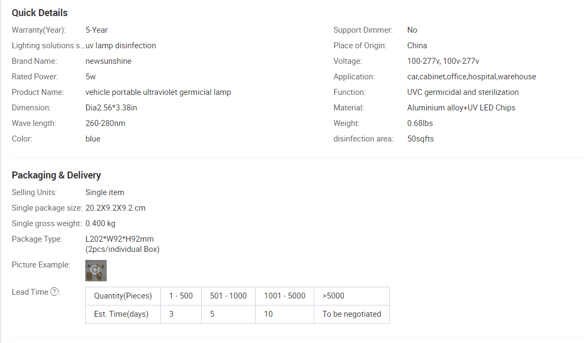Click the Place of Origin 'China' value
Image resolution: width=584 pixels, height=343 pixels.
[x=417, y=46]
